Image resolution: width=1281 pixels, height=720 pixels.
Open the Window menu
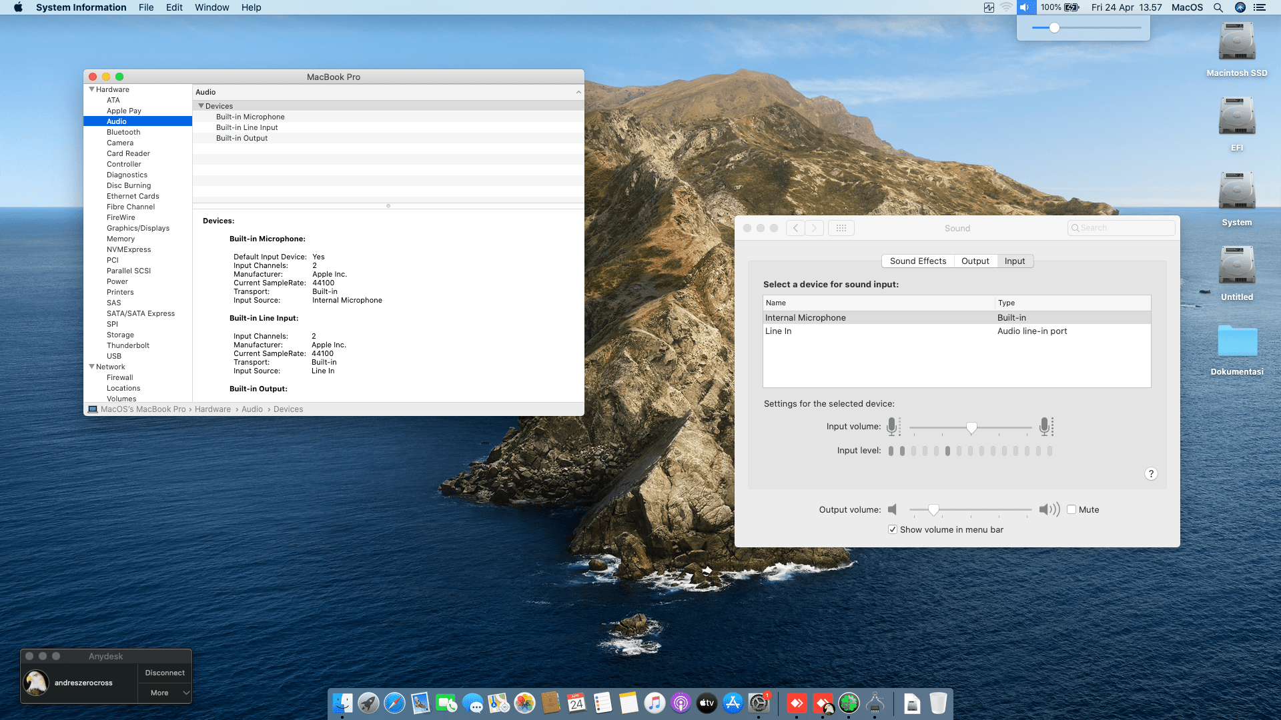211,7
